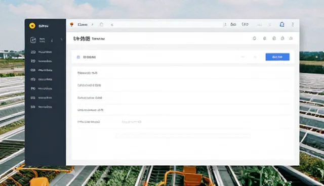Open the dashboard gauge icon in the sidebar
Viewport: 324px width, 186px height.
click(33, 40)
